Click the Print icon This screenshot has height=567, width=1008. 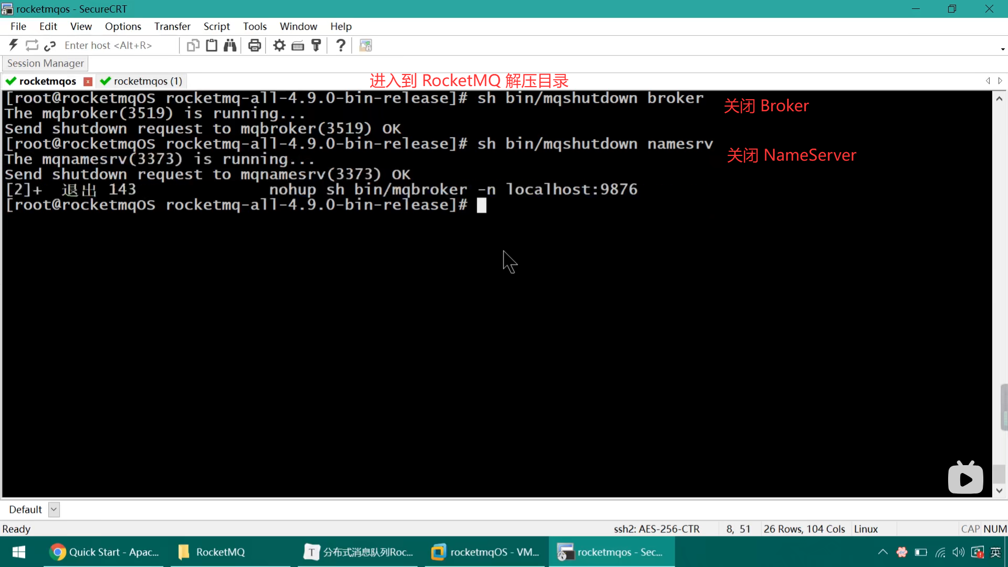[255, 46]
